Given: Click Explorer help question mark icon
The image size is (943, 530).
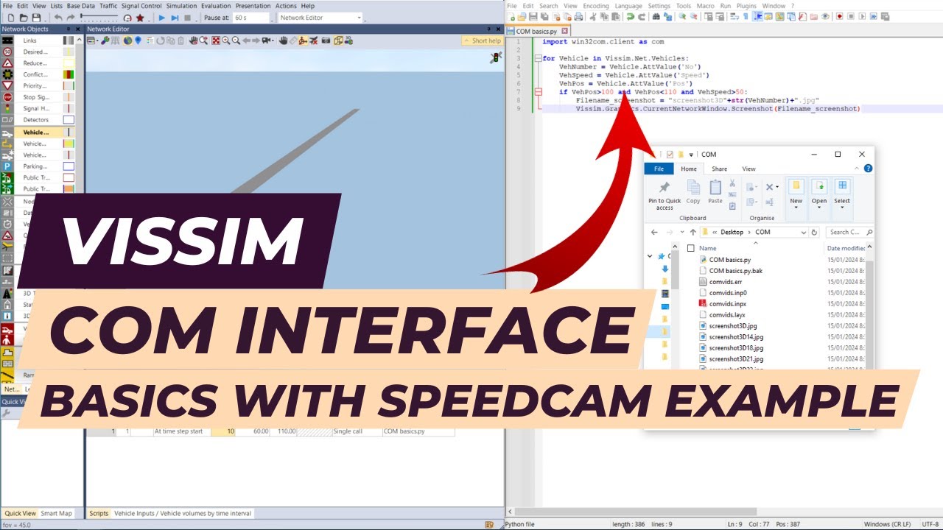Looking at the screenshot, I should (x=868, y=169).
